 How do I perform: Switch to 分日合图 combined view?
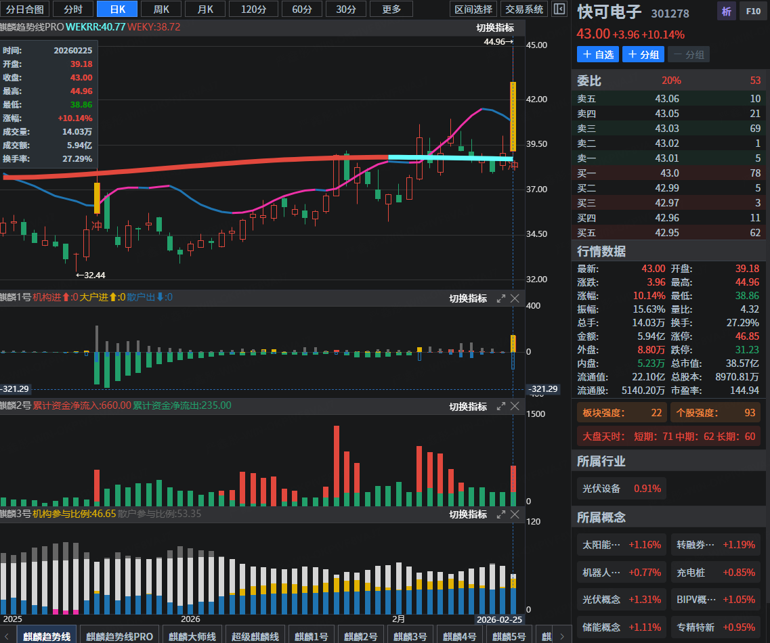click(x=25, y=9)
